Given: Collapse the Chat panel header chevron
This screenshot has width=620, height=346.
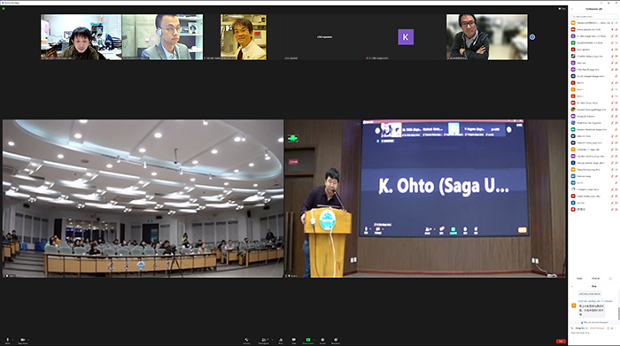Looking at the screenshot, I should pyautogui.click(x=572, y=287).
